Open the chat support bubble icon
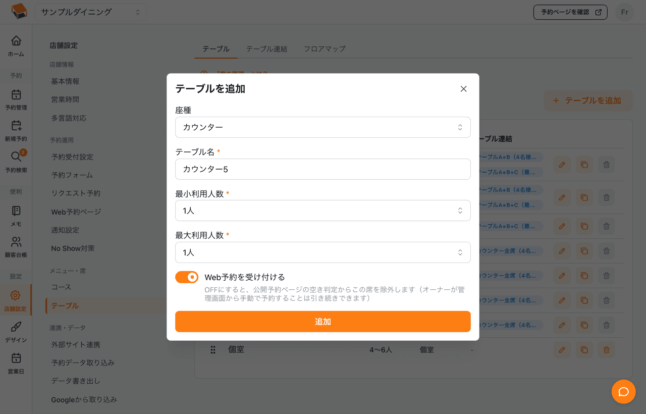This screenshot has width=646, height=414. pyautogui.click(x=623, y=392)
